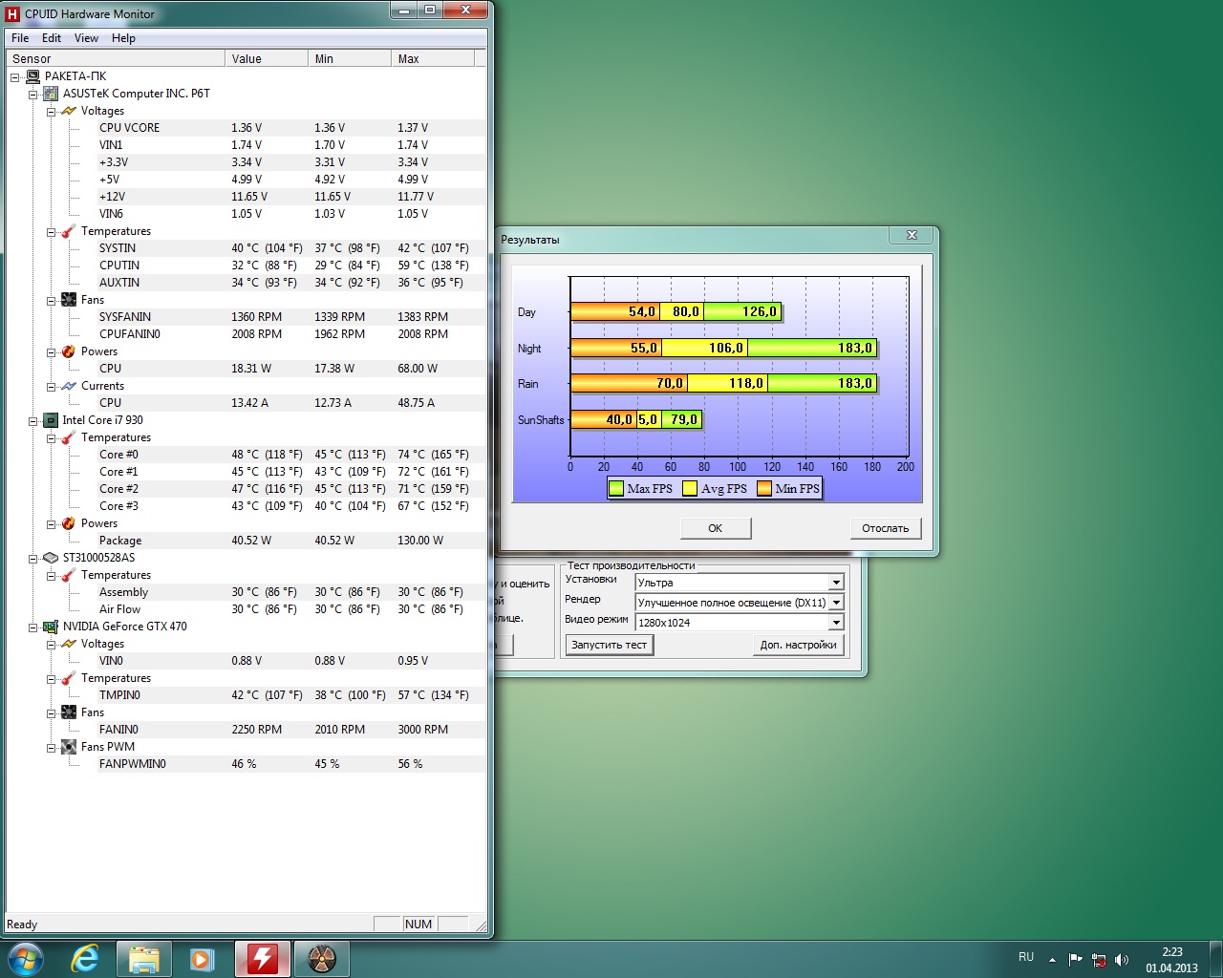Click the Action Center flag tray icon

[x=1075, y=960]
